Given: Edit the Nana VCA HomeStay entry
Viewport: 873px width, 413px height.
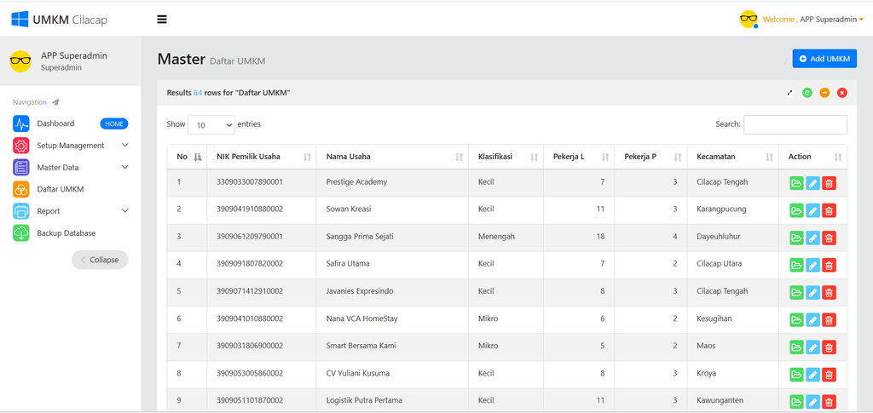Looking at the screenshot, I should (812, 319).
